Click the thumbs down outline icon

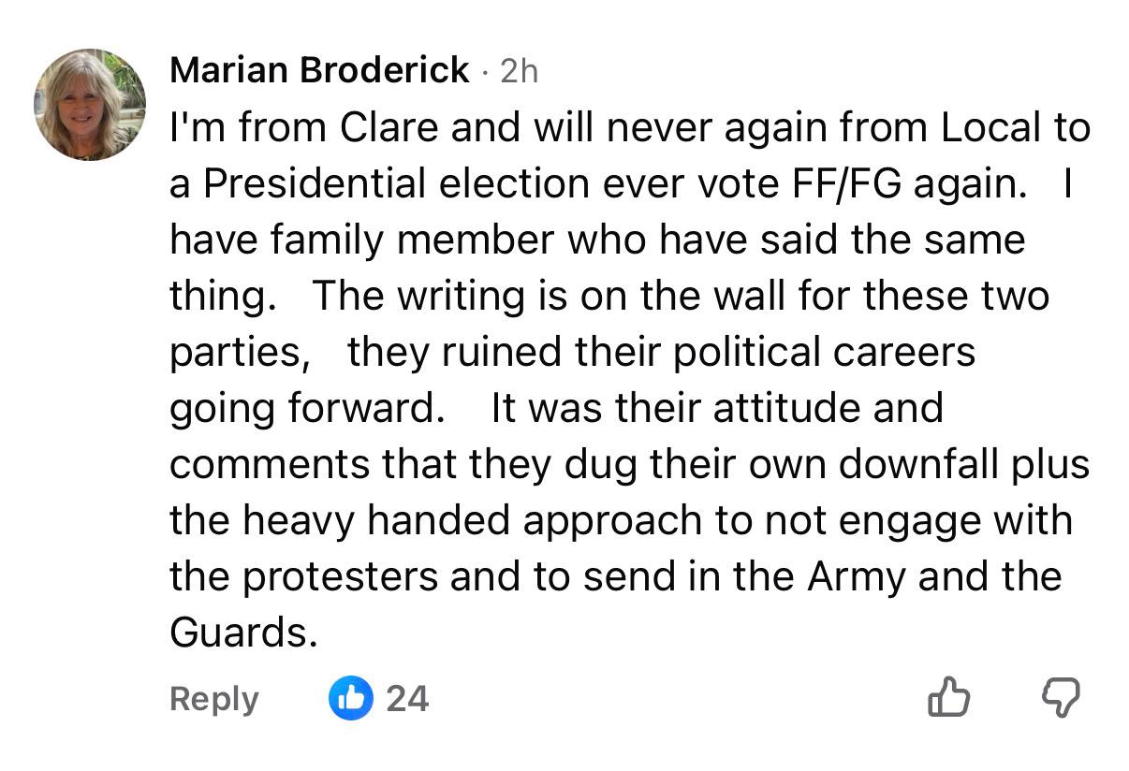[x=1061, y=698]
